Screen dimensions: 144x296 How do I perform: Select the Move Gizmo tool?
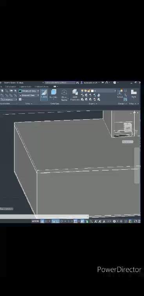click(64, 95)
